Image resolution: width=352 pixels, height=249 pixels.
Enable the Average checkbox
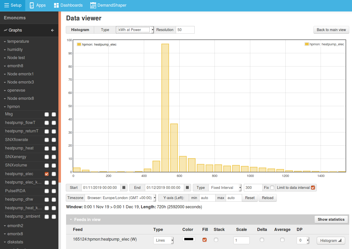point(282,240)
